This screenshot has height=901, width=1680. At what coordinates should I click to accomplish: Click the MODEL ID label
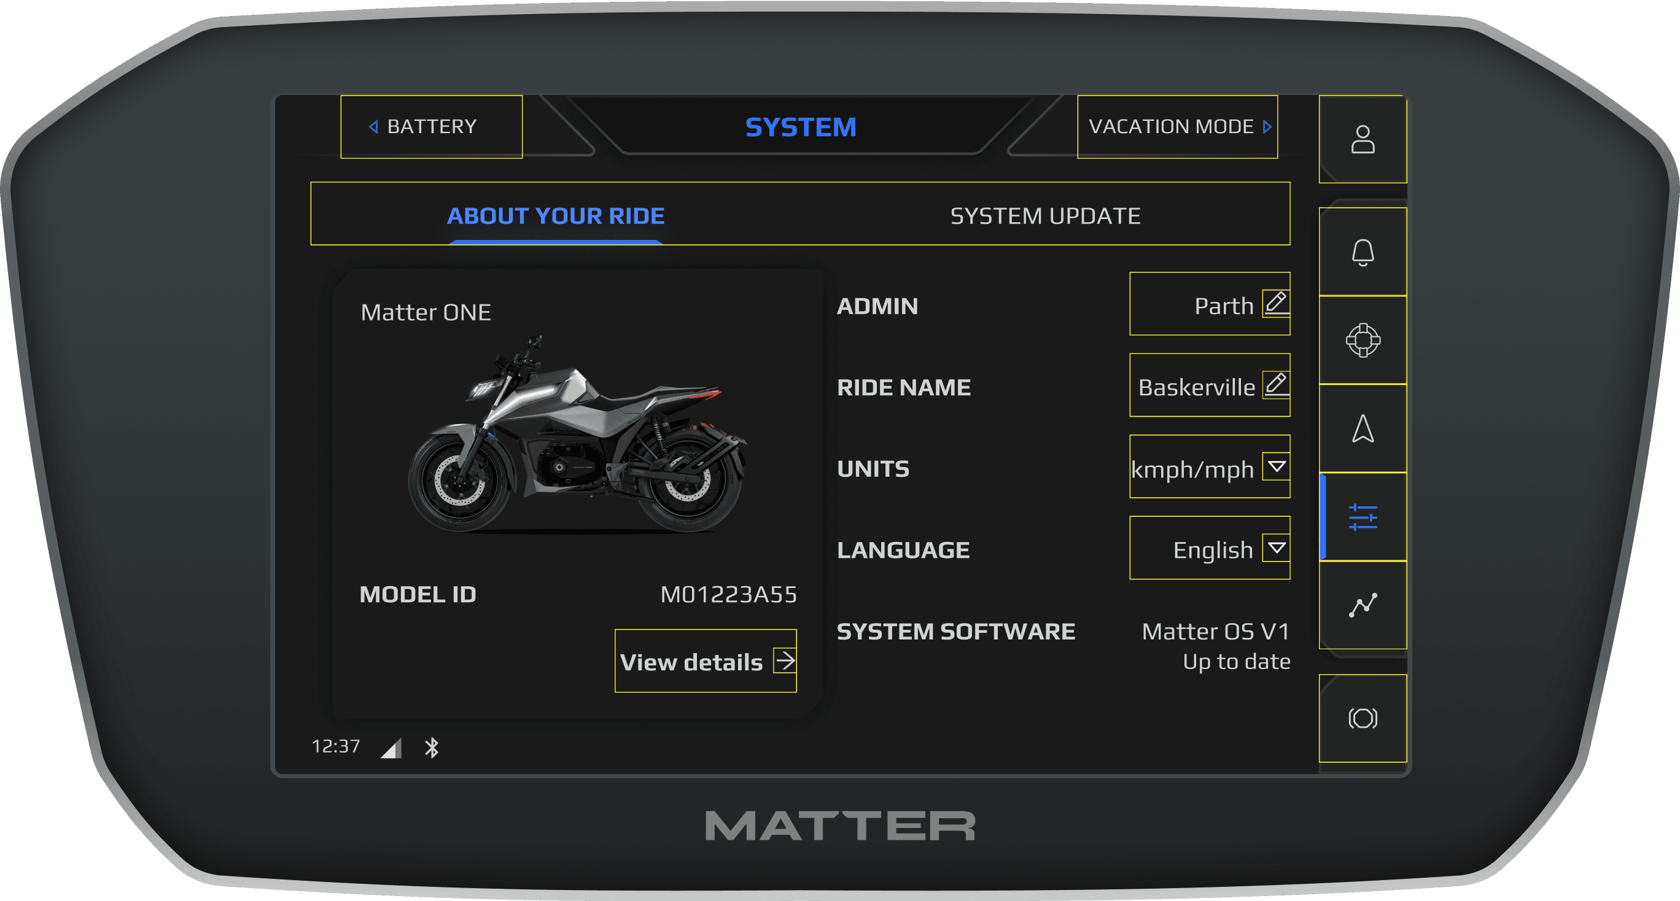pos(418,594)
